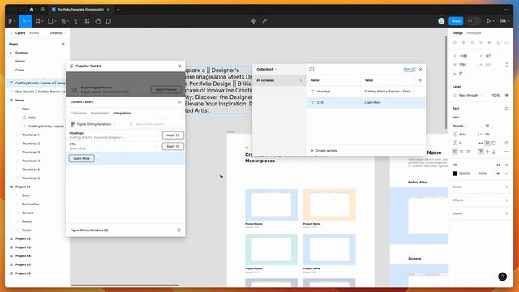Screen dimensions: 519x292
Task: Open the Placeholders tab in Content Library
Action: tap(100, 114)
